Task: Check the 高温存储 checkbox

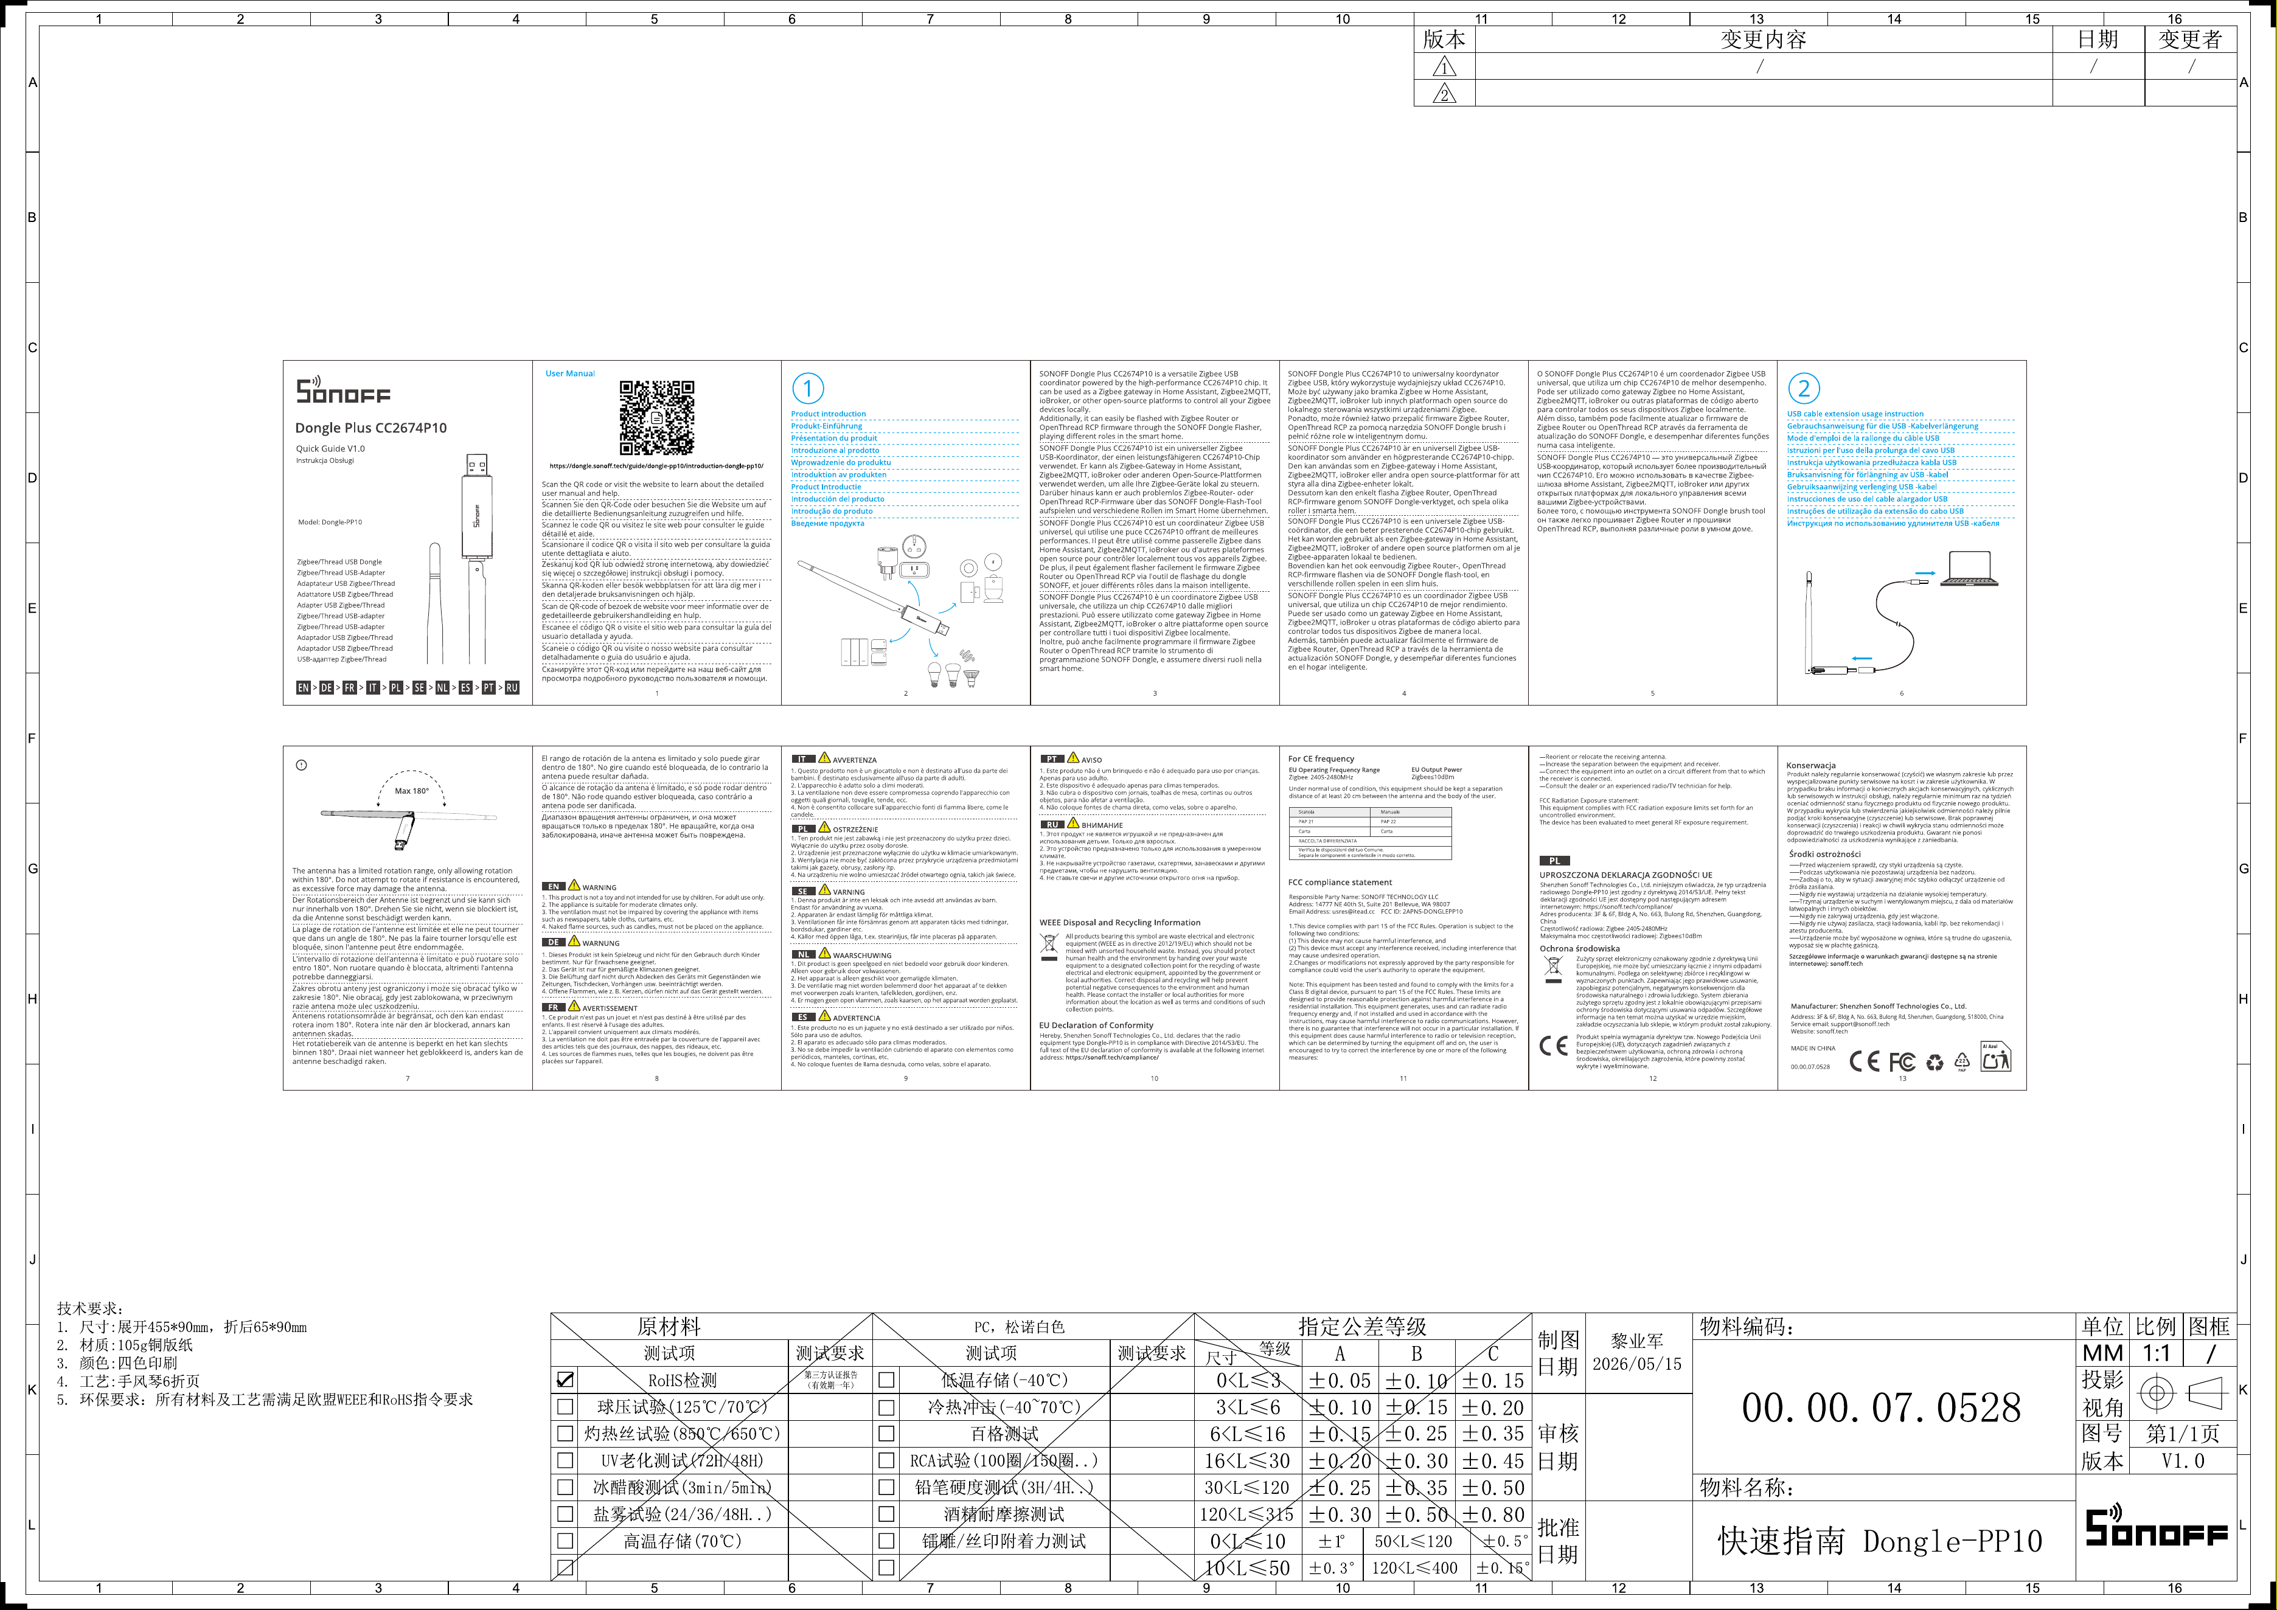Action: 565,1541
